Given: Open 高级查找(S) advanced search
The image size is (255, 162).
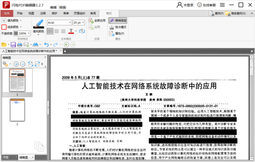Looking at the screenshot, I should point(235,14).
